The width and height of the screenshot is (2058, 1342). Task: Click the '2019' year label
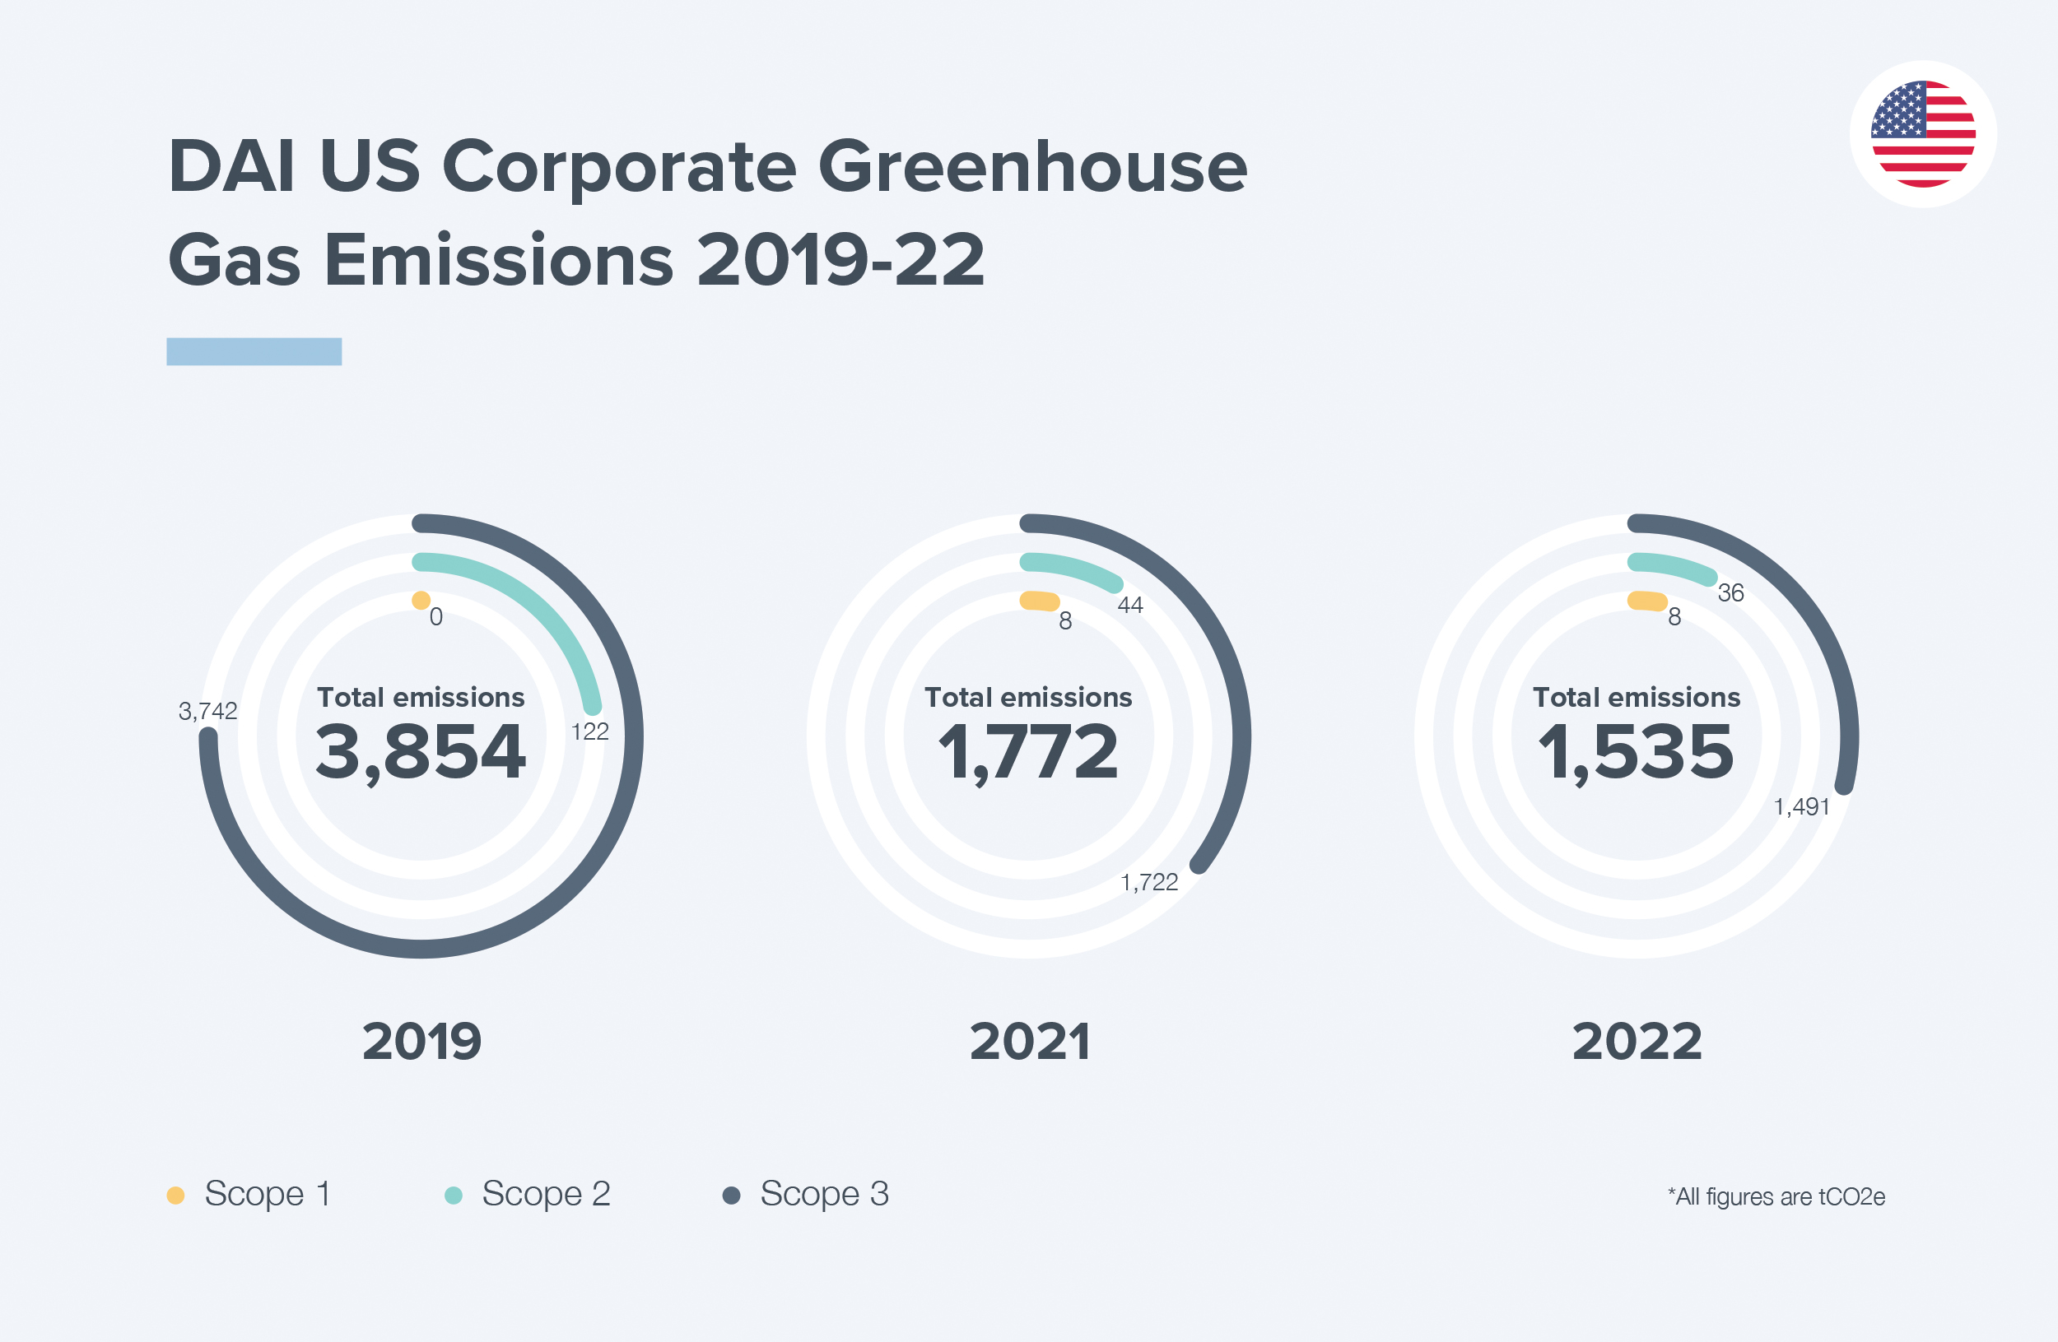pyautogui.click(x=421, y=1042)
